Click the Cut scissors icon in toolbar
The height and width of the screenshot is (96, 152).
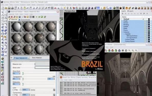18,8
